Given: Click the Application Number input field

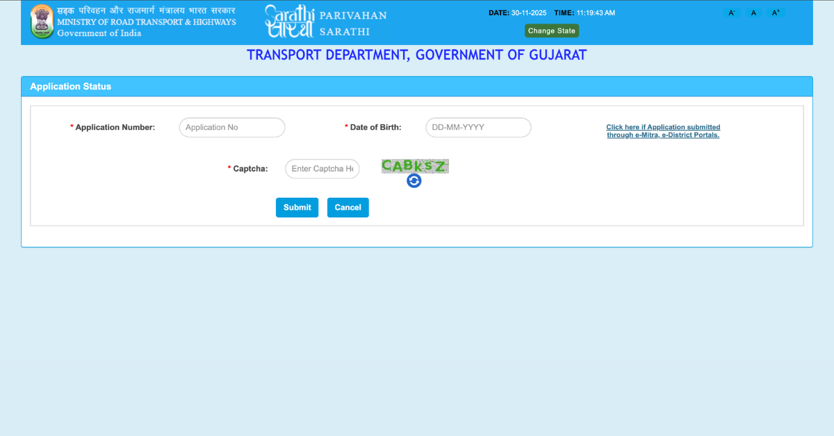Looking at the screenshot, I should 231,127.
